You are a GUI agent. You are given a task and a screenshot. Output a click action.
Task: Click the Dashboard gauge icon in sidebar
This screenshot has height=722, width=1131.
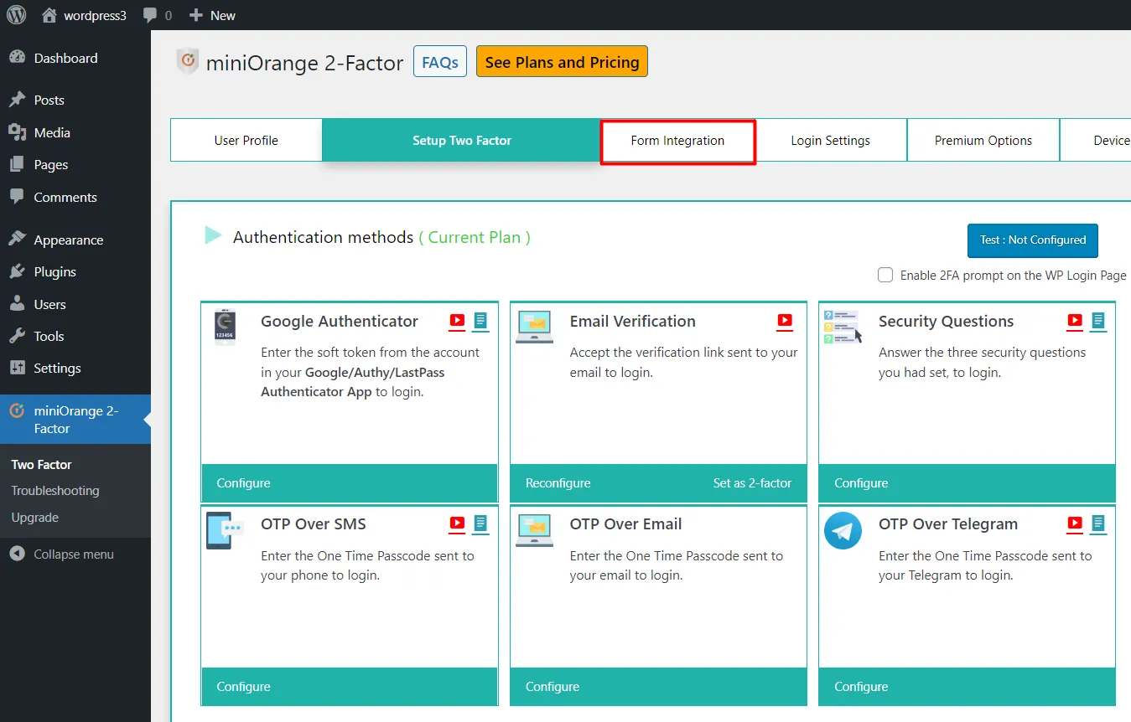(x=17, y=58)
